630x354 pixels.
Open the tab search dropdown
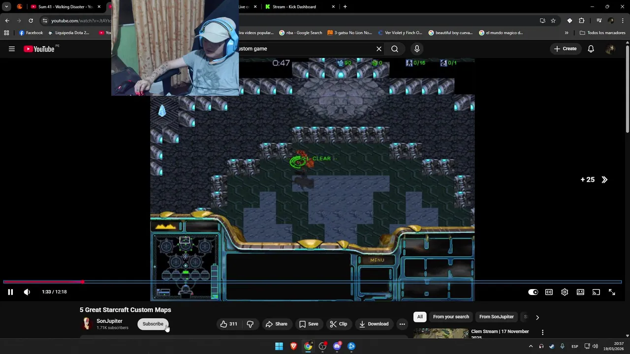(6, 7)
